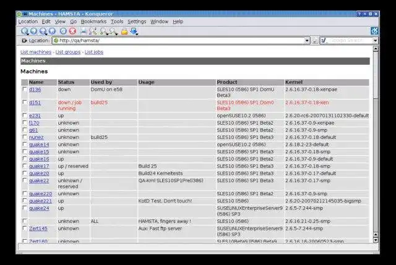This screenshot has width=396, height=265.
Task: Open the search box dropdown arrow
Action: [376, 41]
